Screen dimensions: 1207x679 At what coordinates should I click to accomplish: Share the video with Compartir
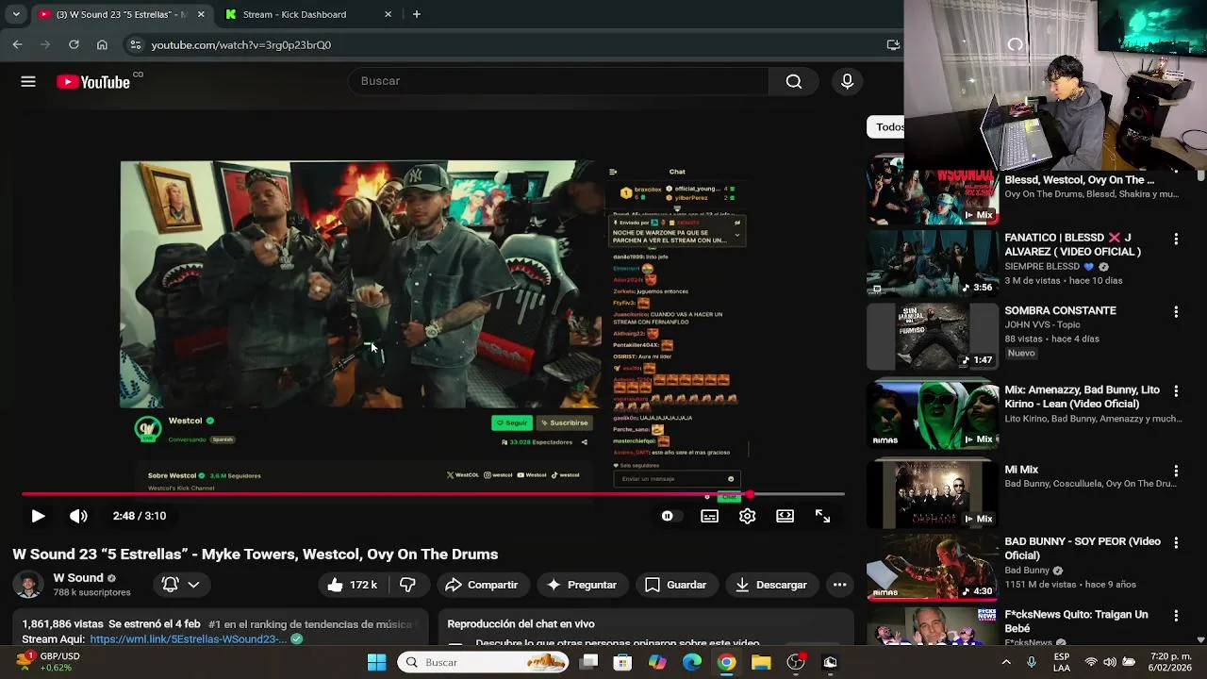(482, 585)
